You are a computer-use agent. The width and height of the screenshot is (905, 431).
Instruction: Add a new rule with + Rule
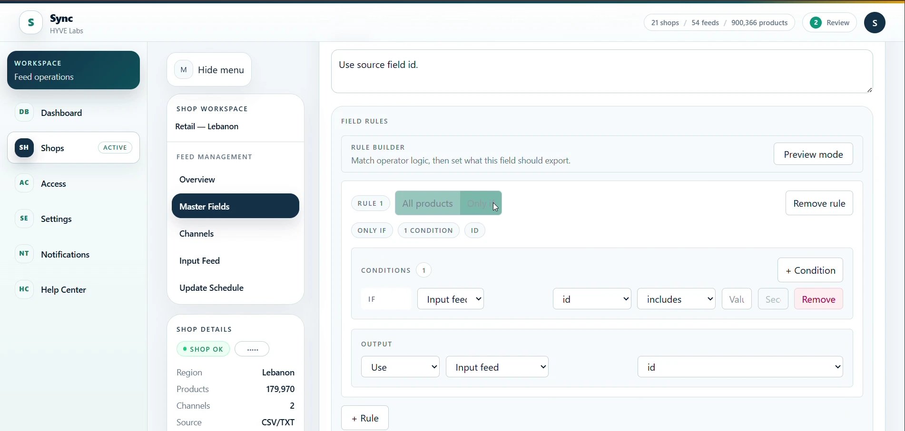pyautogui.click(x=365, y=418)
